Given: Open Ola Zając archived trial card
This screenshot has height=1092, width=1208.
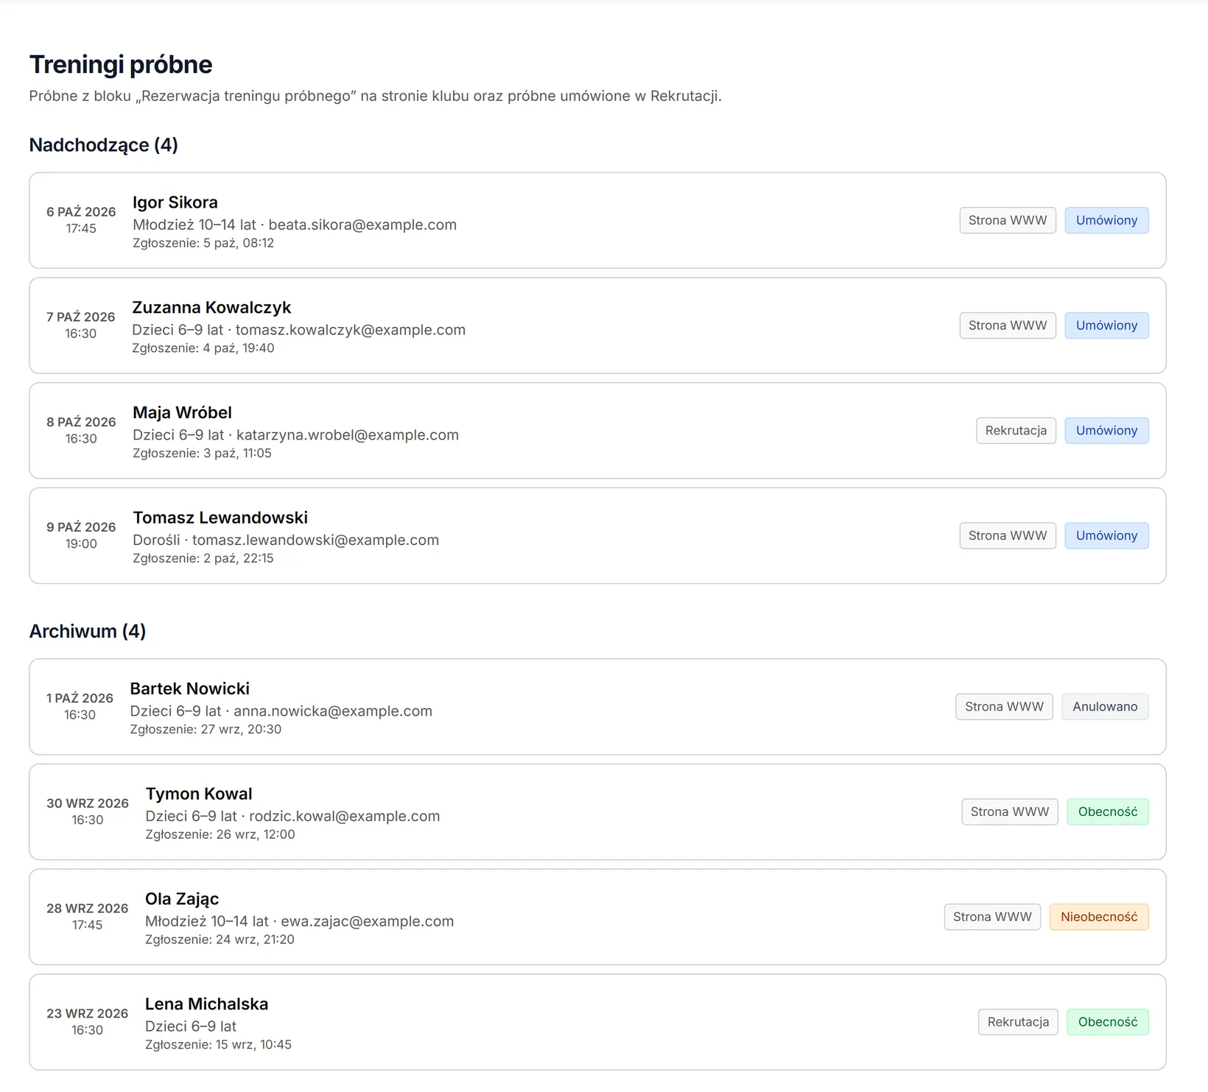Looking at the screenshot, I should click(597, 917).
